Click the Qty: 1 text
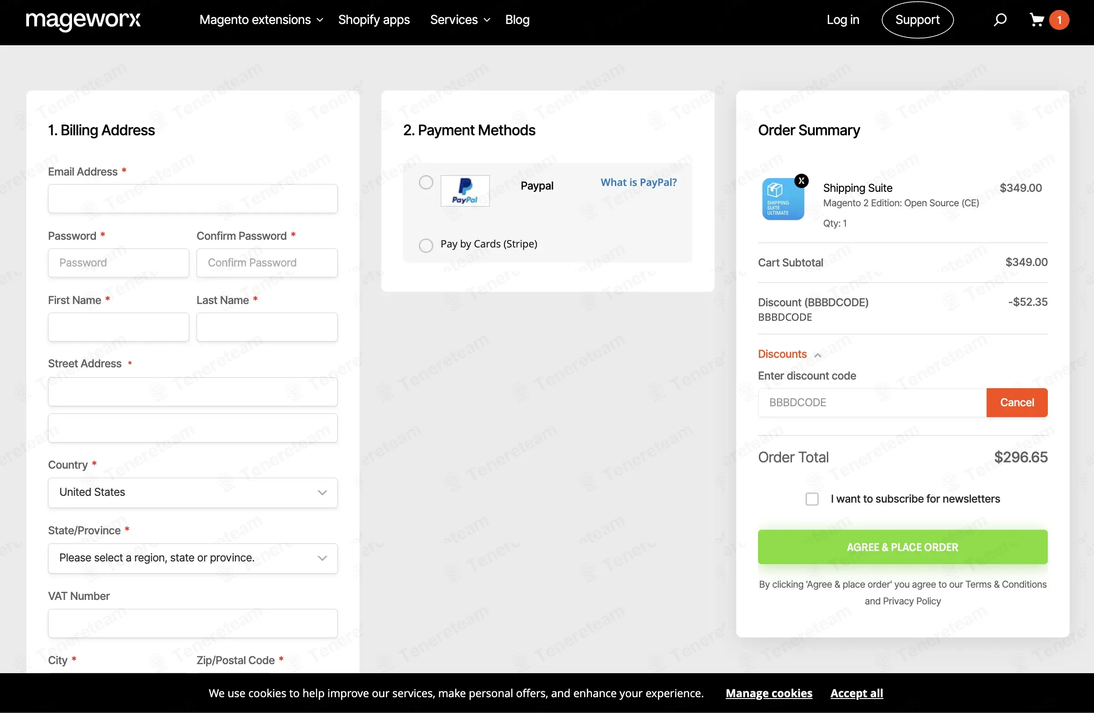 tap(835, 223)
